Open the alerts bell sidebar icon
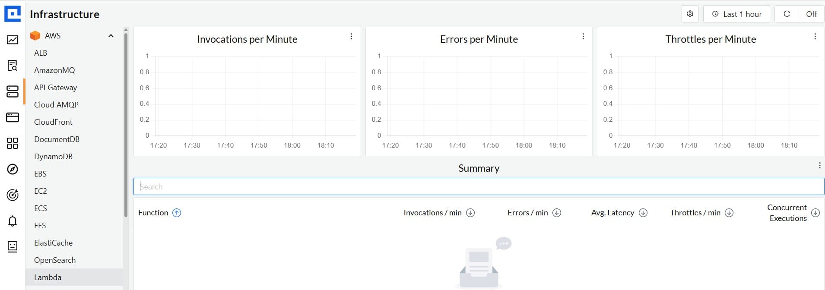825x290 pixels. pos(13,221)
